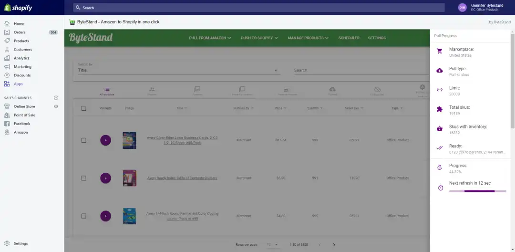Open Scheduler in the ByteStand menu
The width and height of the screenshot is (515, 252).
pyautogui.click(x=349, y=38)
